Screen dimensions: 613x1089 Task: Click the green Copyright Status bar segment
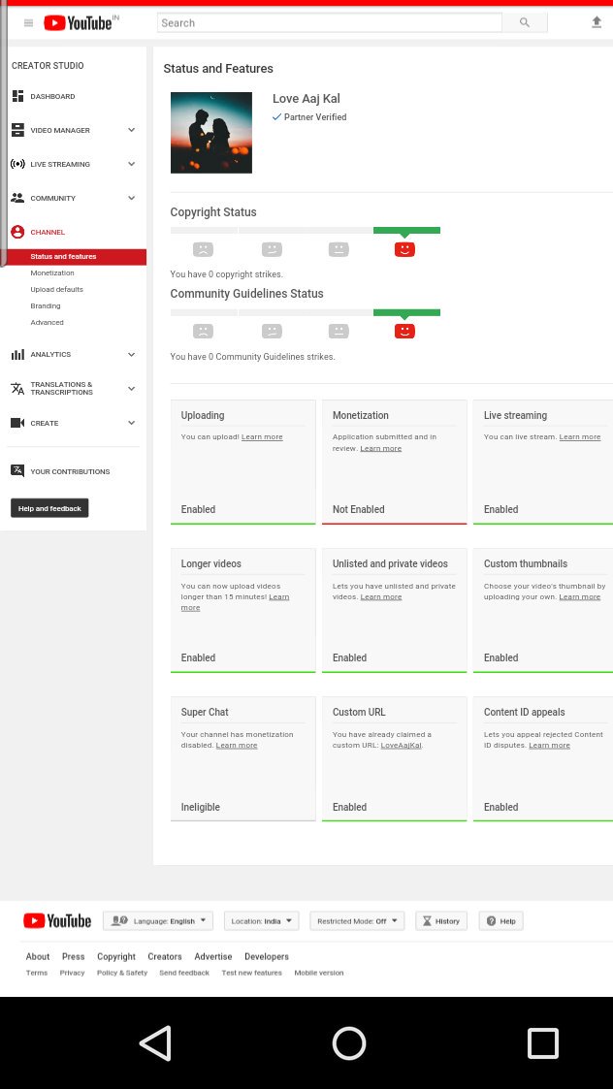click(406, 230)
